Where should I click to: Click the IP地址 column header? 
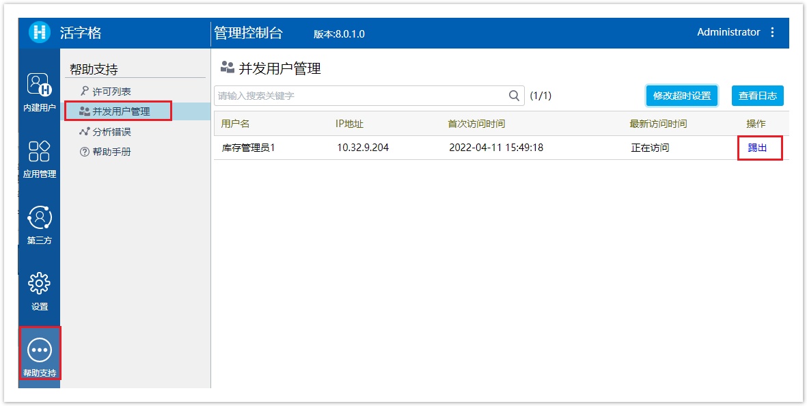pyautogui.click(x=349, y=124)
